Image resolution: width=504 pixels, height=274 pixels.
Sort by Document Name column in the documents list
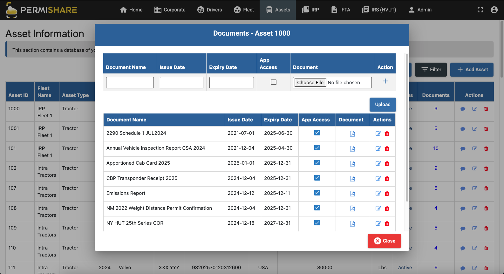126,120
